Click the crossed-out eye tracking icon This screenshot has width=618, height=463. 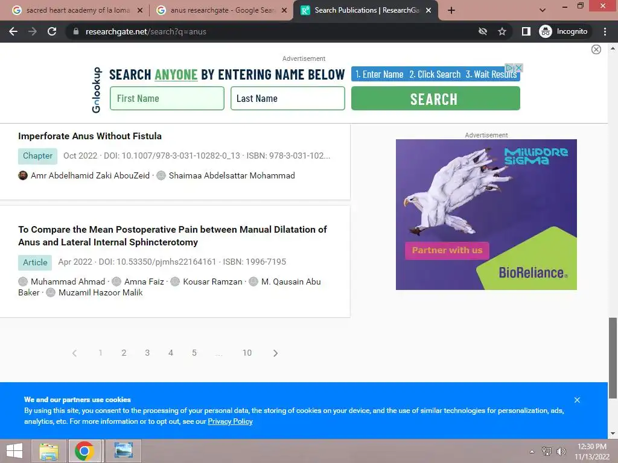(482, 31)
